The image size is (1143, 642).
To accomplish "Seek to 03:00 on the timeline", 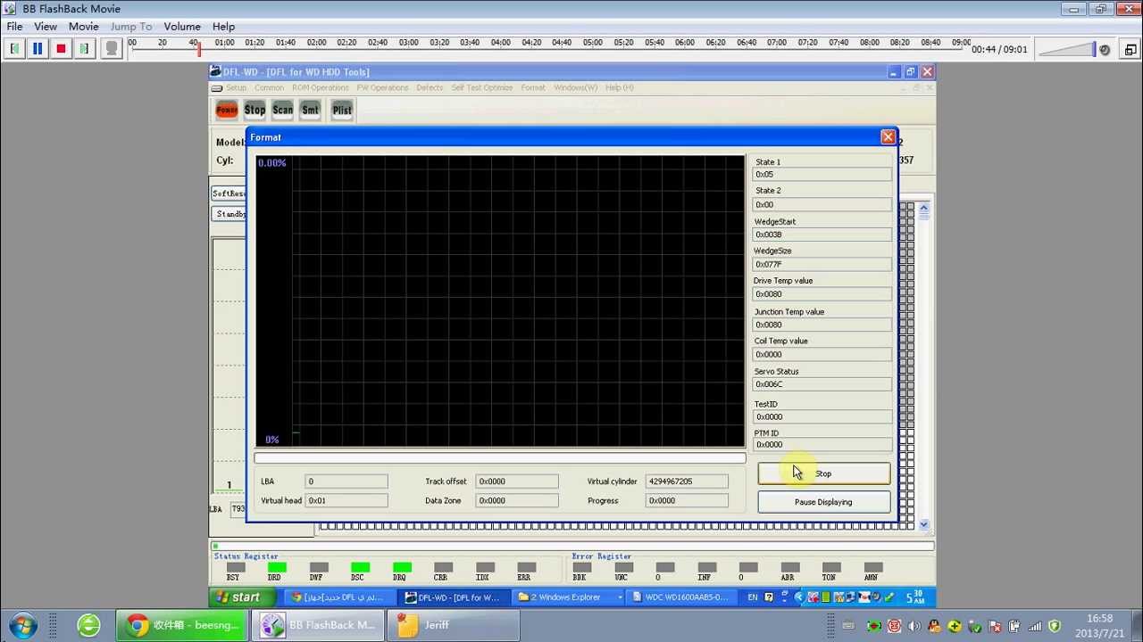I will click(x=408, y=43).
